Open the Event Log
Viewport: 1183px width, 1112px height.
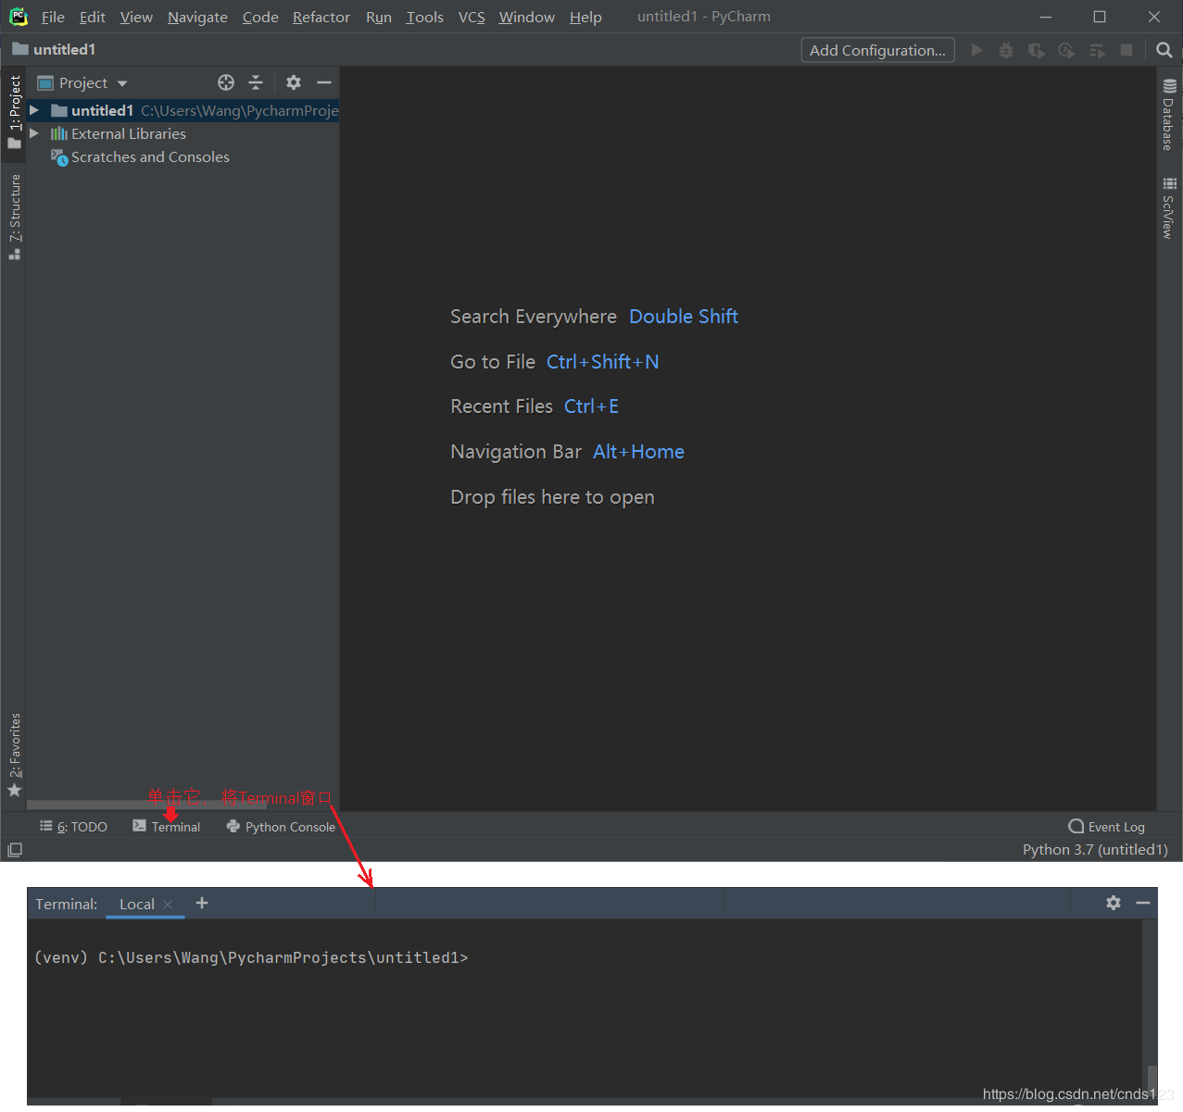(1107, 827)
